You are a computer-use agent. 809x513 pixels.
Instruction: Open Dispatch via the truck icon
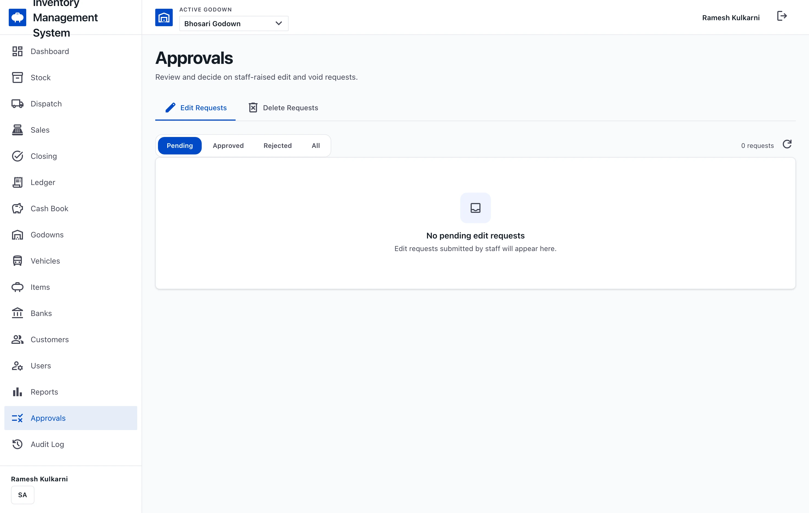(x=17, y=104)
